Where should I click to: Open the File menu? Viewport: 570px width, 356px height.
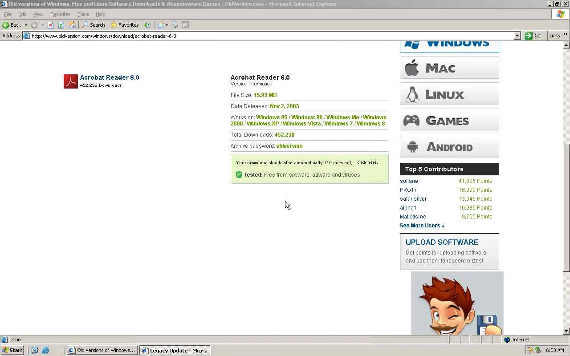[8, 14]
